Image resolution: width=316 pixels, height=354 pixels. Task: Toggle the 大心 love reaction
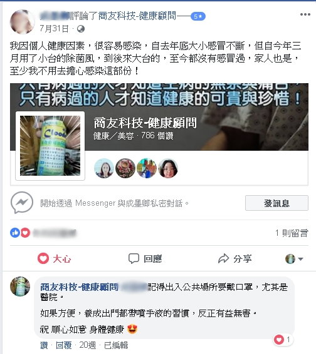point(55,258)
